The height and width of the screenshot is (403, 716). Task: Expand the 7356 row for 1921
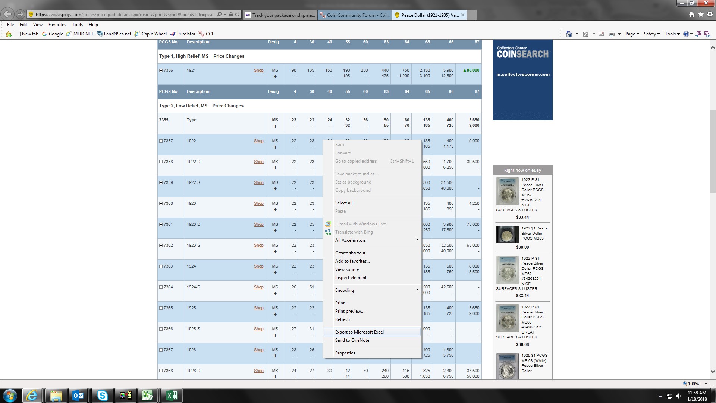161,70
